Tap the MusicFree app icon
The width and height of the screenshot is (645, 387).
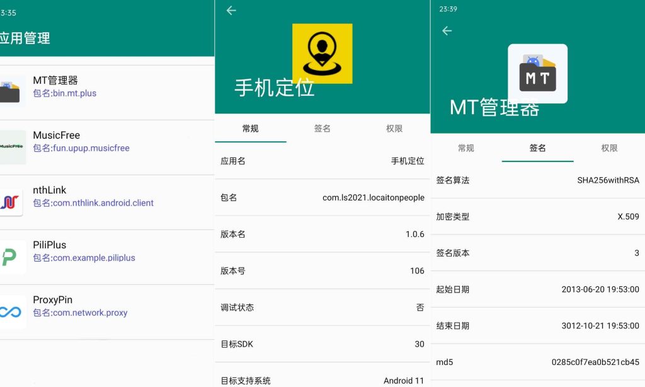pos(13,147)
